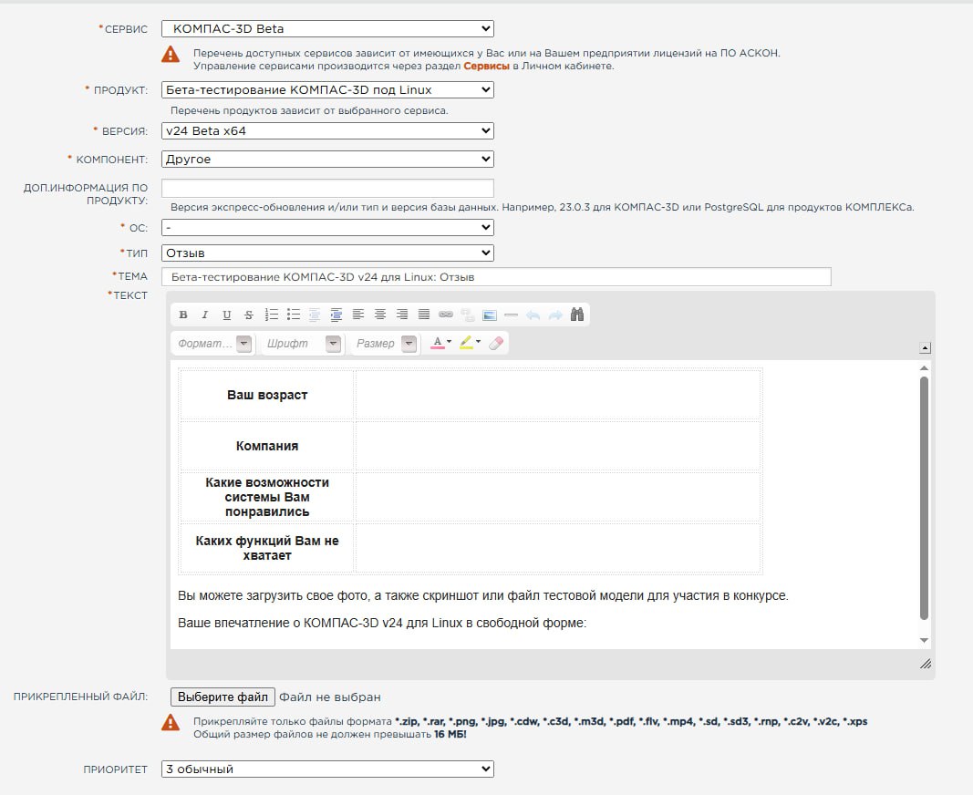
Task: Insert a hyperlink using the link icon
Action: (446, 315)
